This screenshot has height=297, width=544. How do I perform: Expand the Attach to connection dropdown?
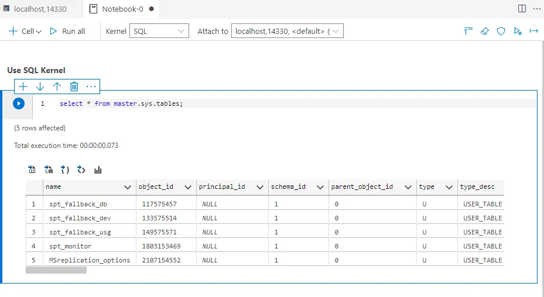point(288,31)
